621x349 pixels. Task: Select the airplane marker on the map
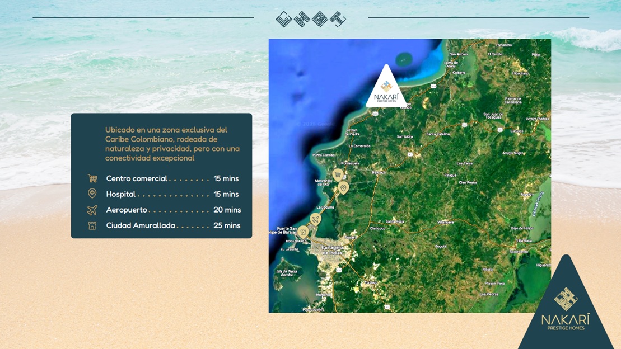[x=315, y=219]
